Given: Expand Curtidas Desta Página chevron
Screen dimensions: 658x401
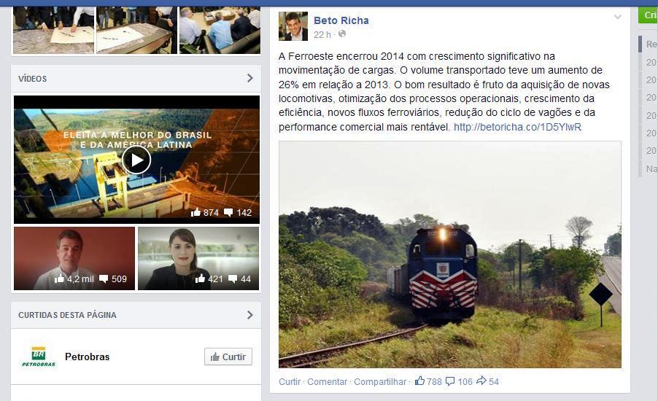Looking at the screenshot, I should click(250, 314).
